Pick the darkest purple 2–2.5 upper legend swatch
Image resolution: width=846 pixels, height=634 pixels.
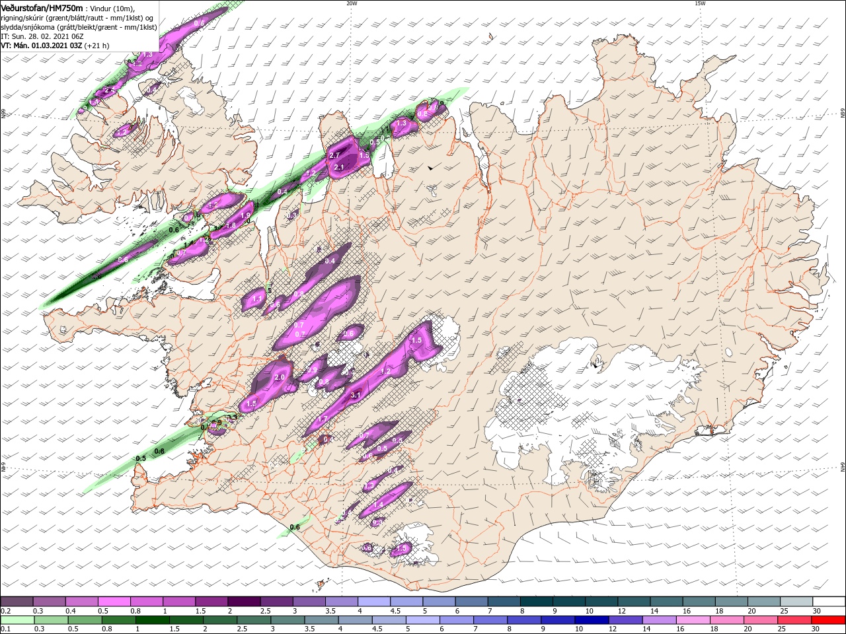[244, 602]
